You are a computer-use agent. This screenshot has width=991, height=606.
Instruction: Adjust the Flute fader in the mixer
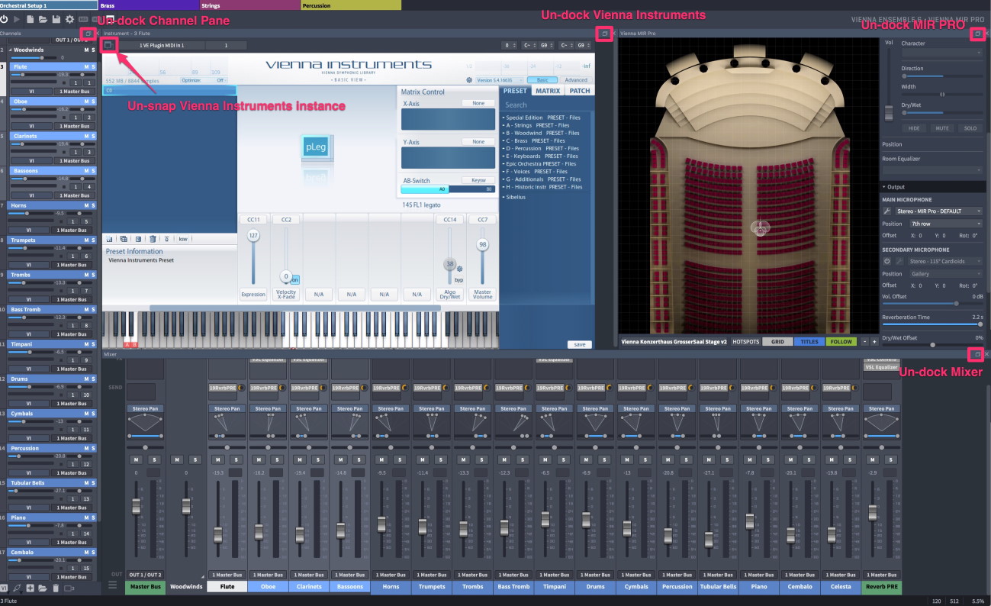pyautogui.click(x=217, y=533)
